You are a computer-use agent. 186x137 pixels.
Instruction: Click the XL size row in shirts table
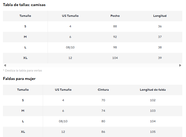click(92, 58)
